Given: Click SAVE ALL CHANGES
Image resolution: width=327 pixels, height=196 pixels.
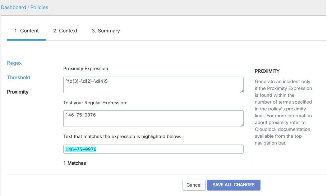Looking at the screenshot, I should tap(234, 185).
